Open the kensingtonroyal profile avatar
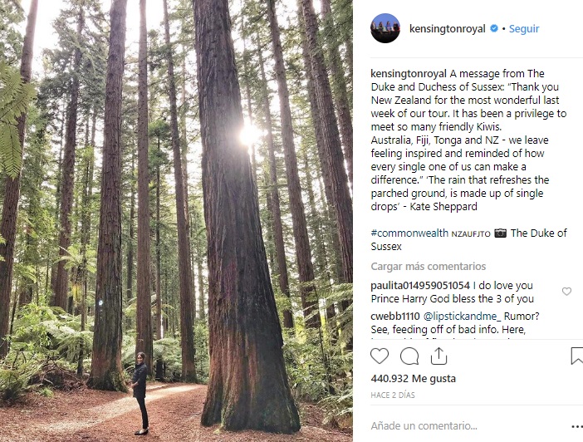 click(x=385, y=28)
